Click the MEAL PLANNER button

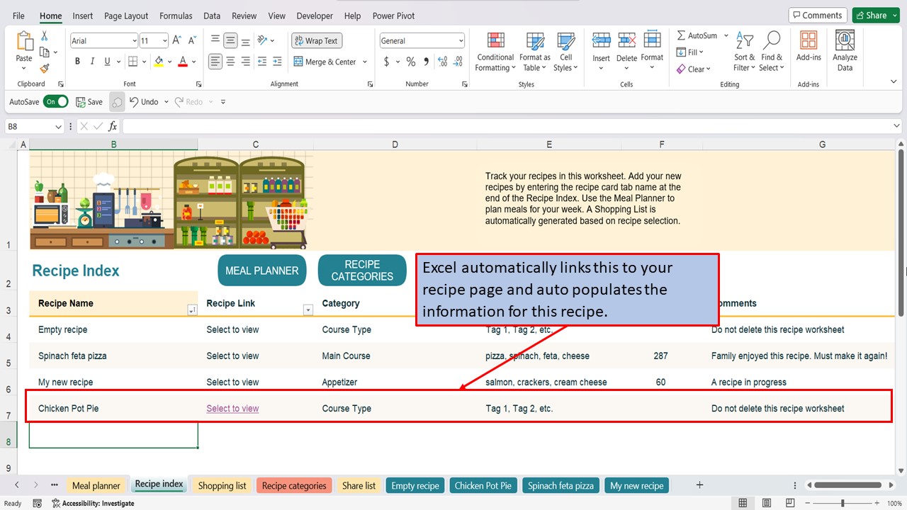261,270
